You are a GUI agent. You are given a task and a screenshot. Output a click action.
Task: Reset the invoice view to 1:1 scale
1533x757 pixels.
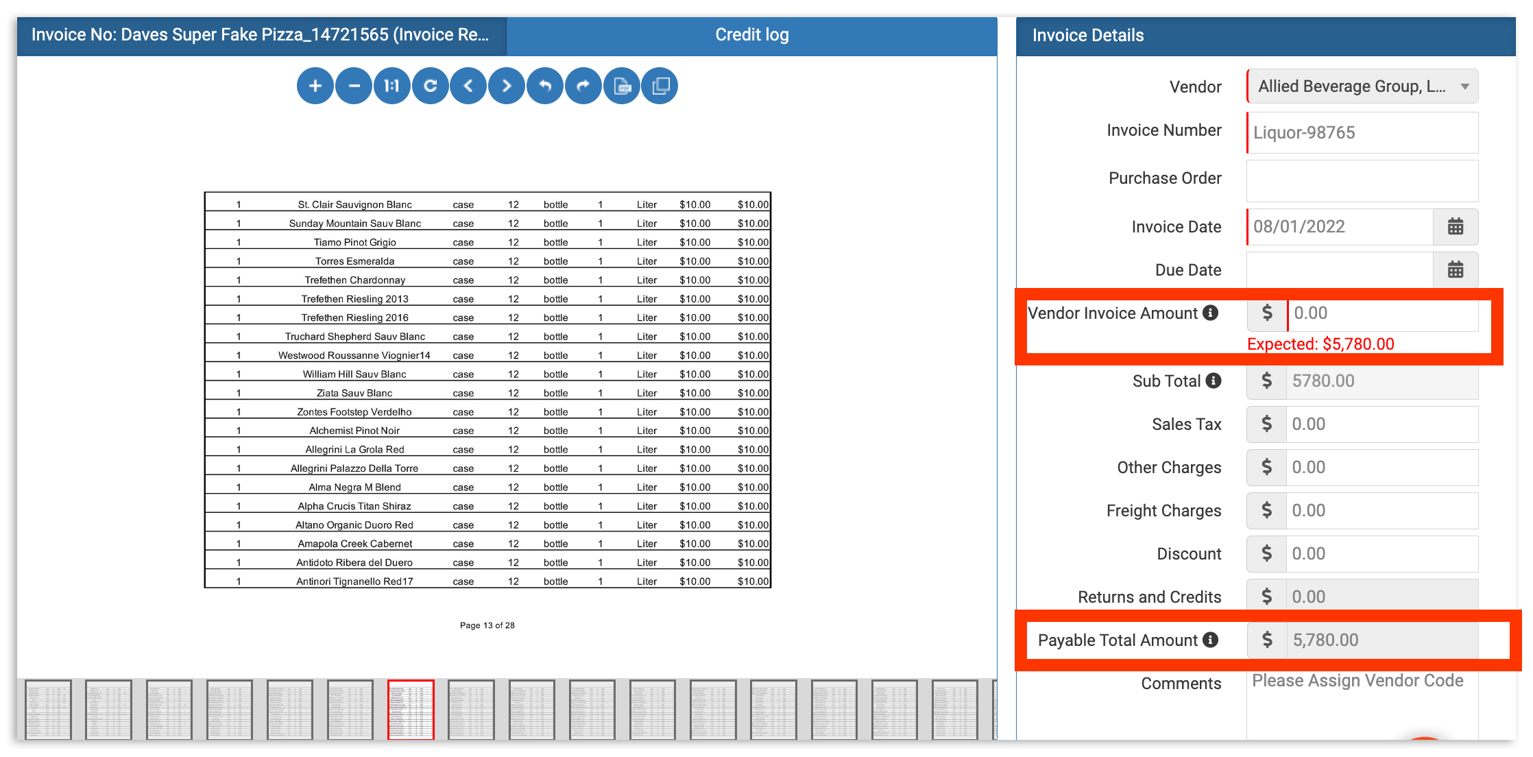[x=391, y=85]
